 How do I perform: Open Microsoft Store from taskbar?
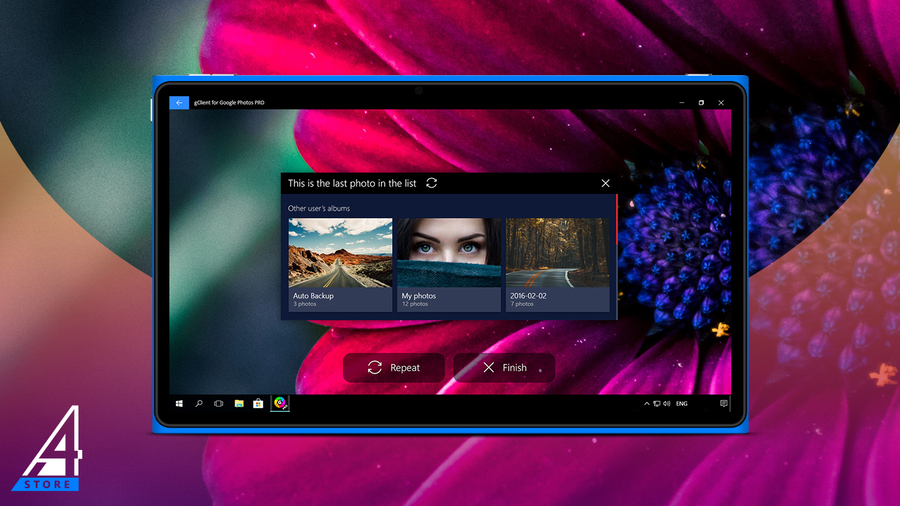click(258, 403)
